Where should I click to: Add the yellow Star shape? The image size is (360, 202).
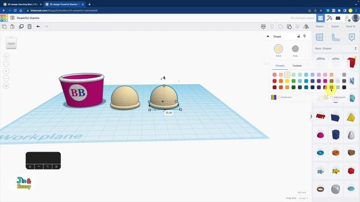(336, 171)
